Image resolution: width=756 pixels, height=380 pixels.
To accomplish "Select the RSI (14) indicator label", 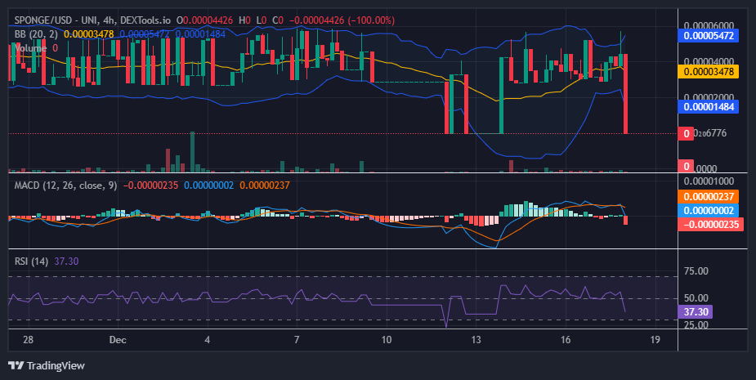I will pos(31,262).
